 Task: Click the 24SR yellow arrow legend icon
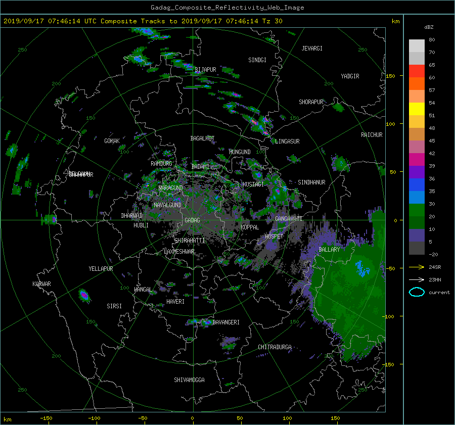[x=417, y=267]
